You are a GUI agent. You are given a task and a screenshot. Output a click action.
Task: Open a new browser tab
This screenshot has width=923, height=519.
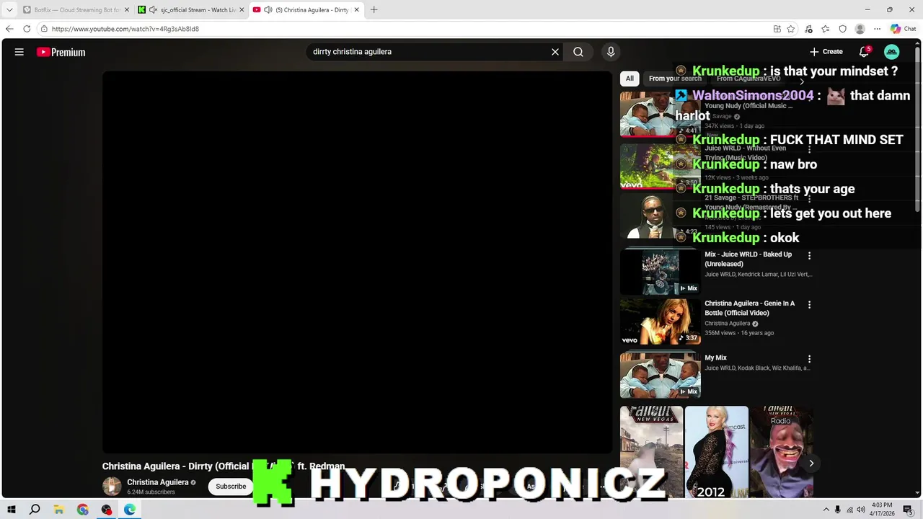pyautogui.click(x=374, y=10)
